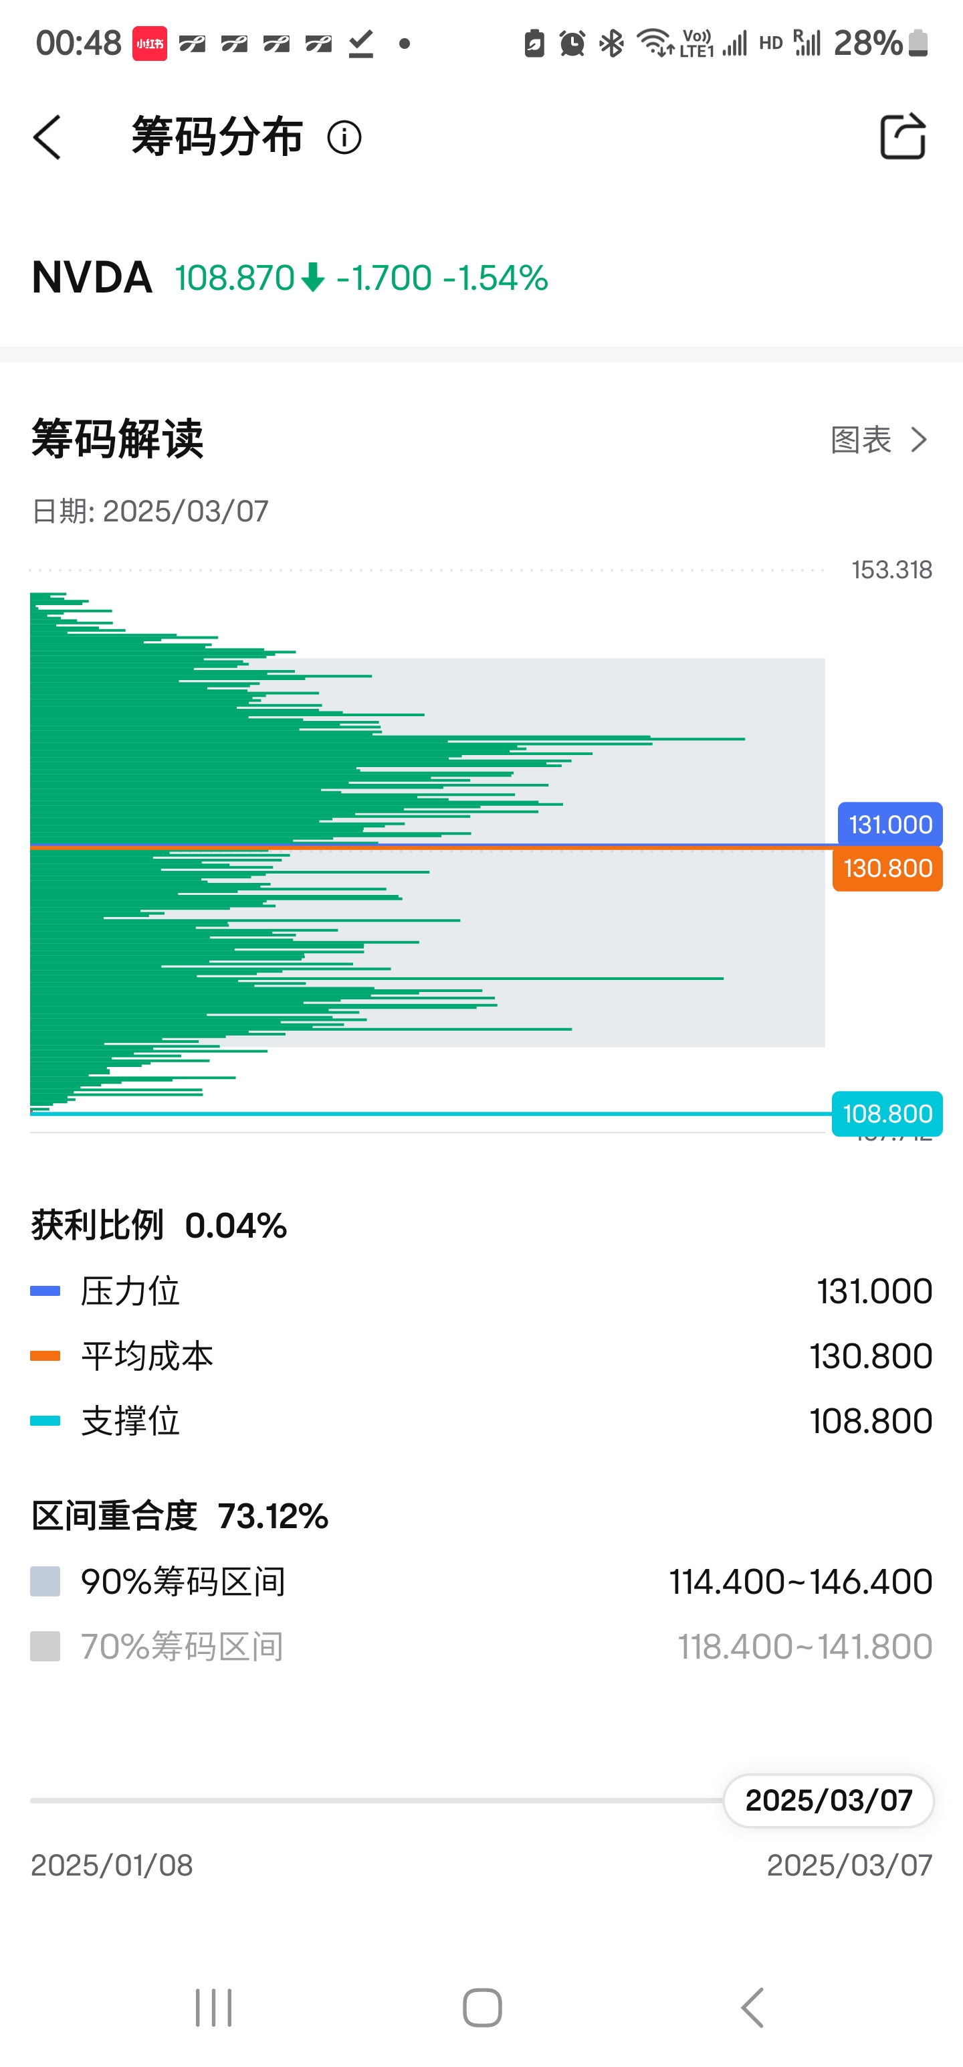963x2067 pixels.
Task: Tap the 108.800 support level tag
Action: [887, 1114]
